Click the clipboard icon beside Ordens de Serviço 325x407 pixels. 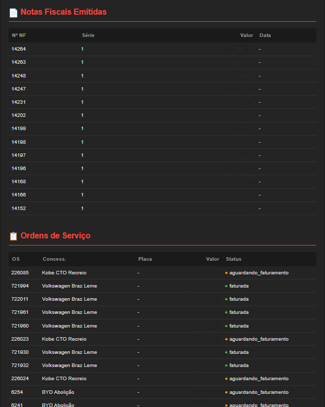click(x=13, y=236)
